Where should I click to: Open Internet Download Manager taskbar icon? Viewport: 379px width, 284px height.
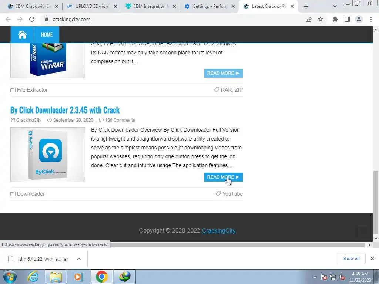(125, 277)
